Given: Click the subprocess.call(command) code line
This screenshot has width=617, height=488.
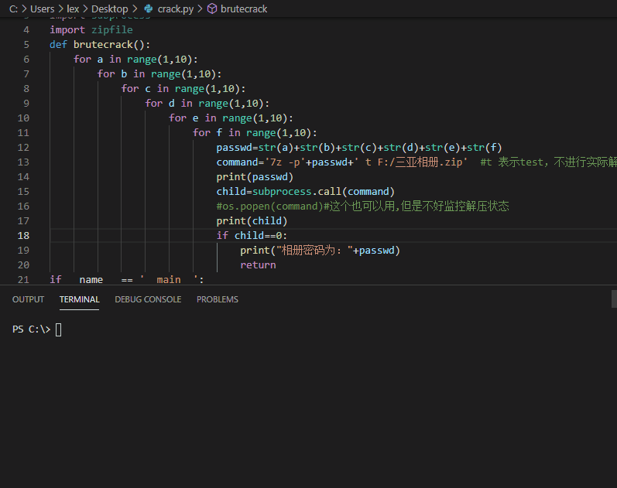Looking at the screenshot, I should coord(306,191).
